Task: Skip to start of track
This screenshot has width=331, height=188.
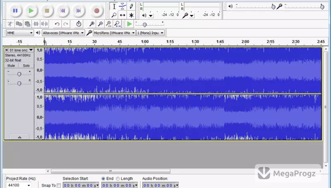Action: (x=63, y=11)
